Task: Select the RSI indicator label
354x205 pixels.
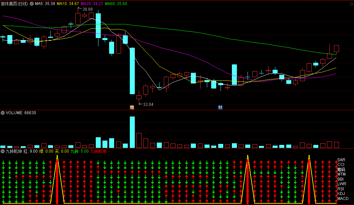Action: 341,189
